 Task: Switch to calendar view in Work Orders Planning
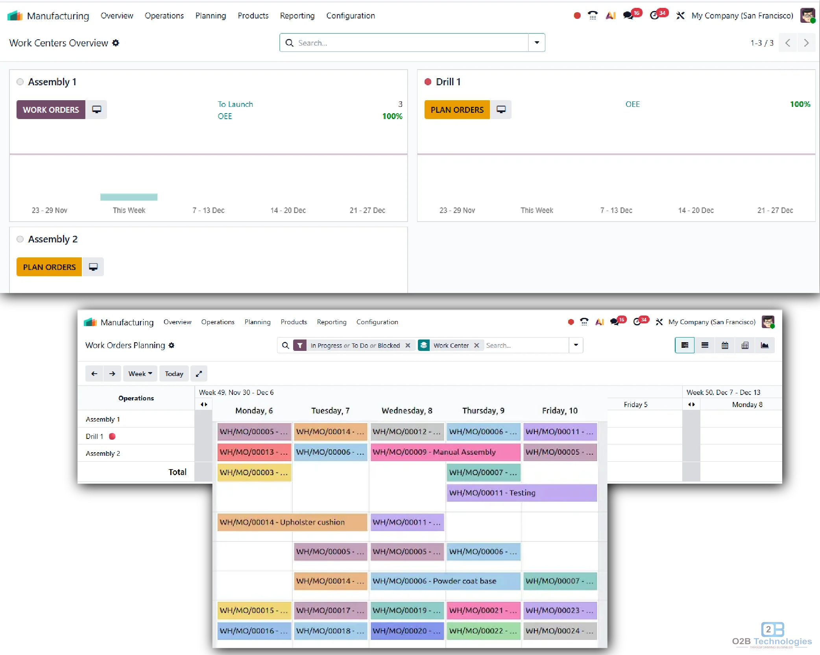pos(725,345)
